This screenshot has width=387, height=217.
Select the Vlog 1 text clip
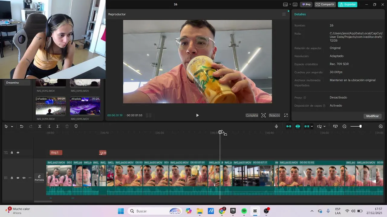tap(56, 153)
